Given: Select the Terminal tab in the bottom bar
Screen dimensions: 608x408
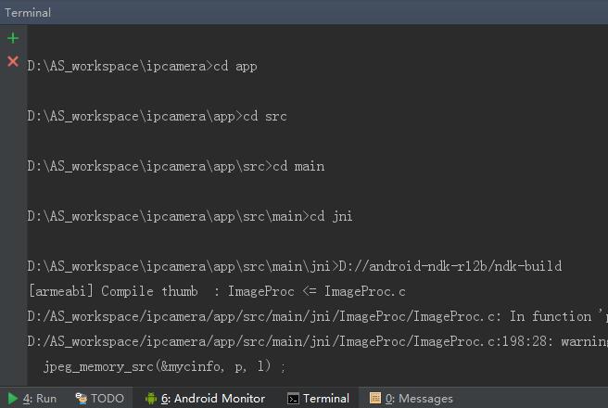Looking at the screenshot, I should coord(326,399).
